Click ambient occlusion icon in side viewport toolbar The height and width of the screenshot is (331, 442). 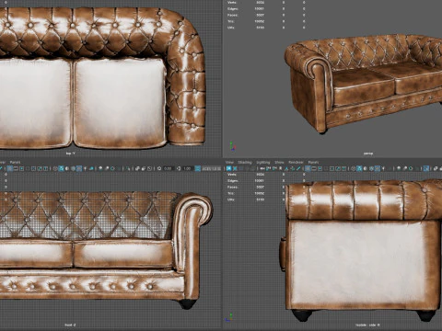(x=399, y=168)
